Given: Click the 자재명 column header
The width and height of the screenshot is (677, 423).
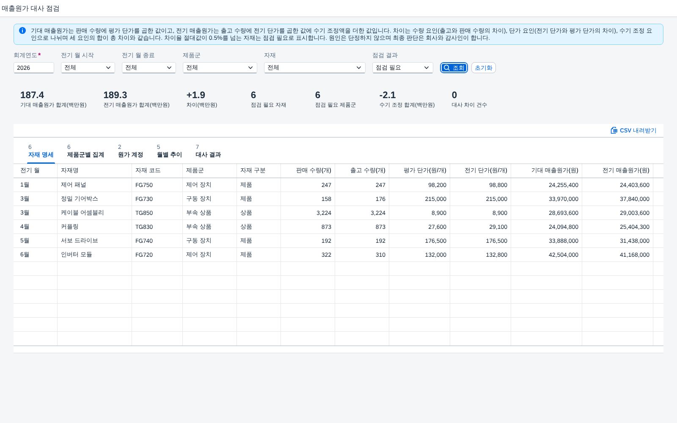Looking at the screenshot, I should pos(94,170).
